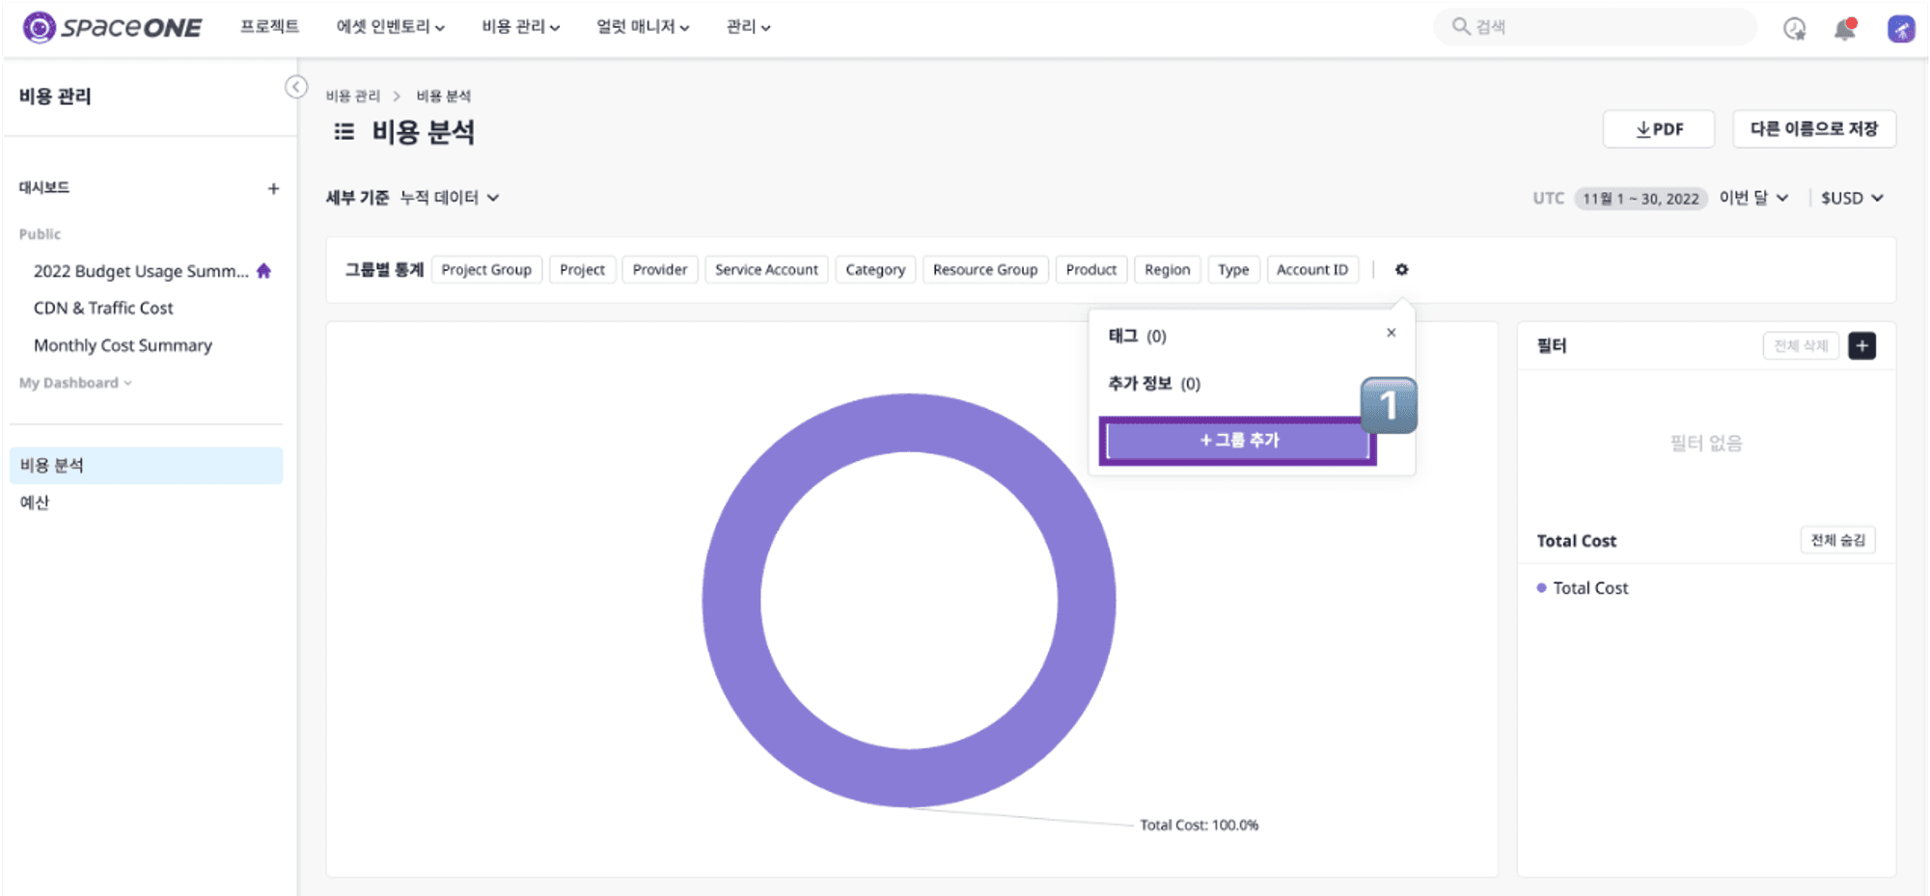Add a dashboard with the plus icon

pos(273,188)
